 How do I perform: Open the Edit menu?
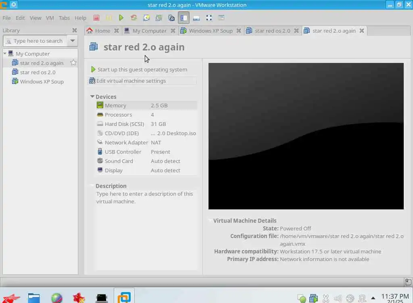20,18
